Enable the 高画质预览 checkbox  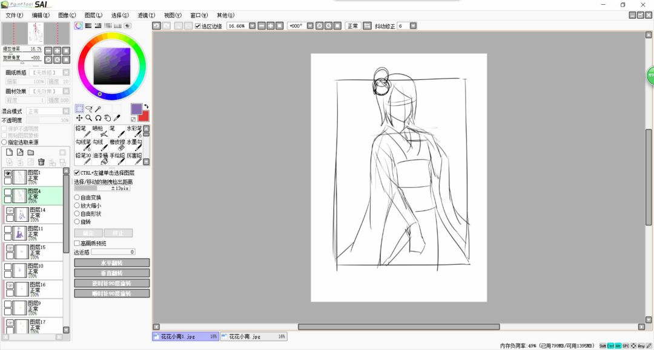click(77, 243)
